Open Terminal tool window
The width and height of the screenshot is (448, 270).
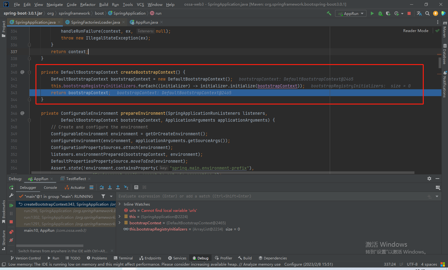124,258
